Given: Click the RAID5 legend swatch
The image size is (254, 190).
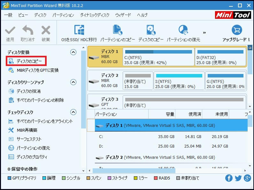Looking at the screenshot, I should click(156, 178).
